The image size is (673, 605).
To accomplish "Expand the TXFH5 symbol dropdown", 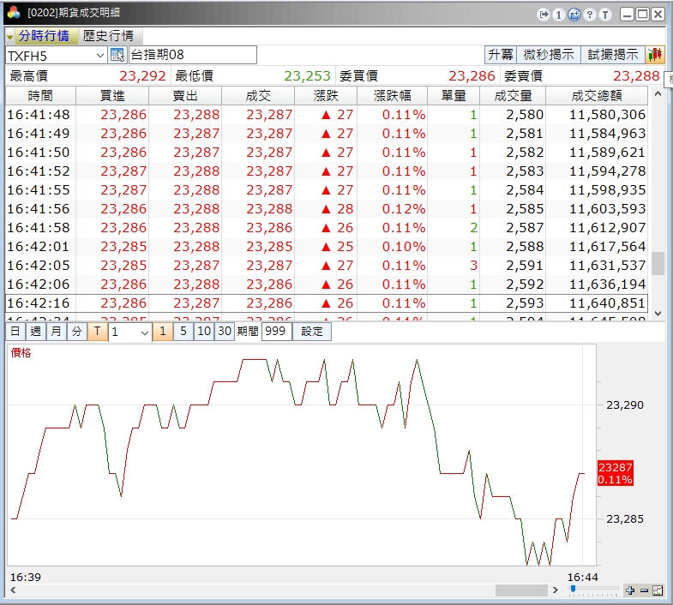I will 99,55.
